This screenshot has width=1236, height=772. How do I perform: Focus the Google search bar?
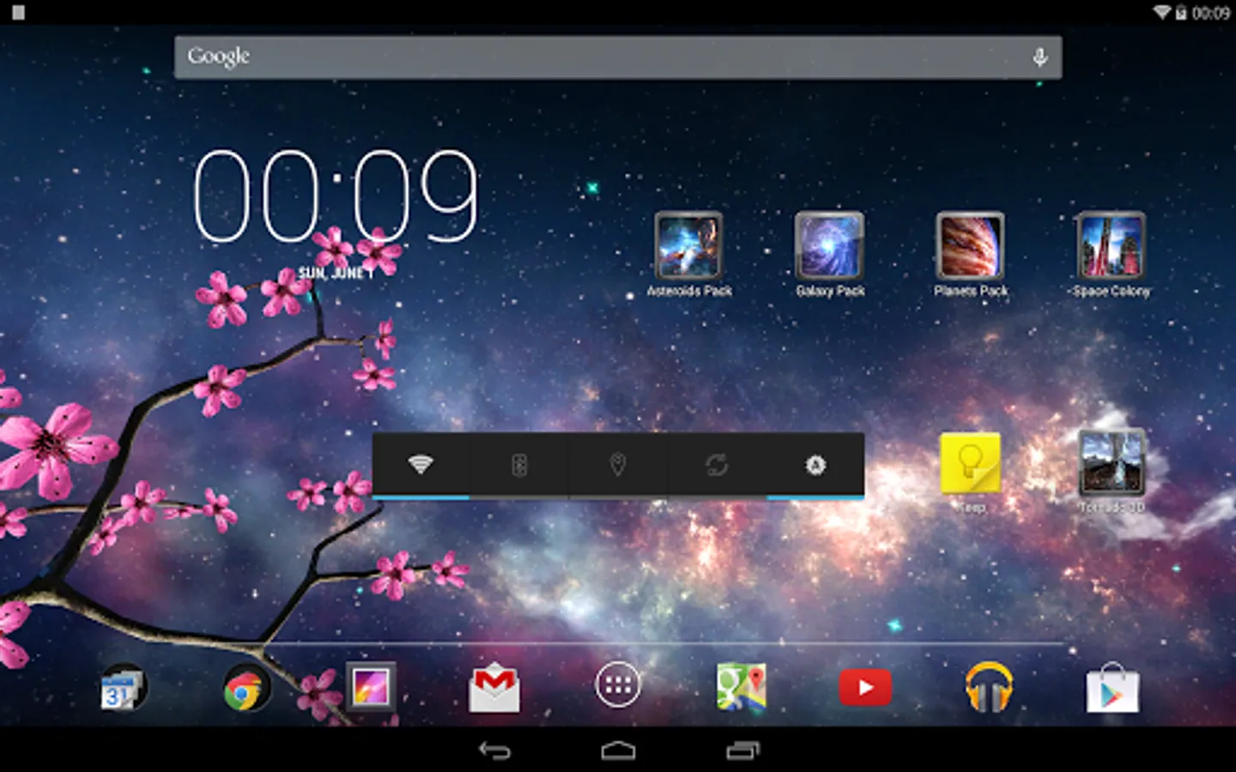[618, 57]
